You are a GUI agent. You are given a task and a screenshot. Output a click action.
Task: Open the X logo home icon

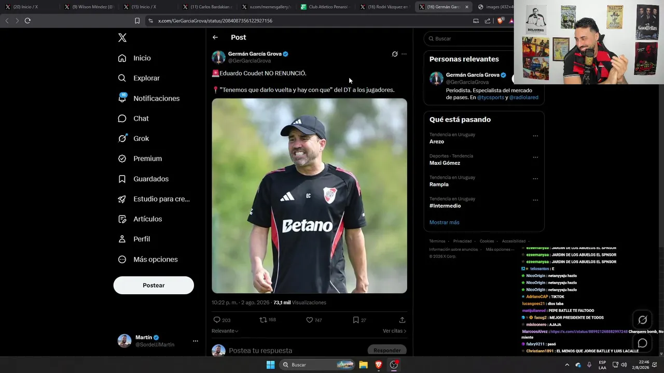coord(122,38)
